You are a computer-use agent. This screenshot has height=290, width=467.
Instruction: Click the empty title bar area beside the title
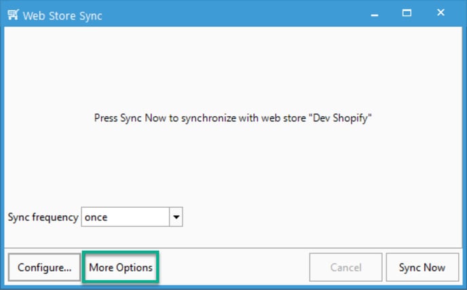pos(232,15)
